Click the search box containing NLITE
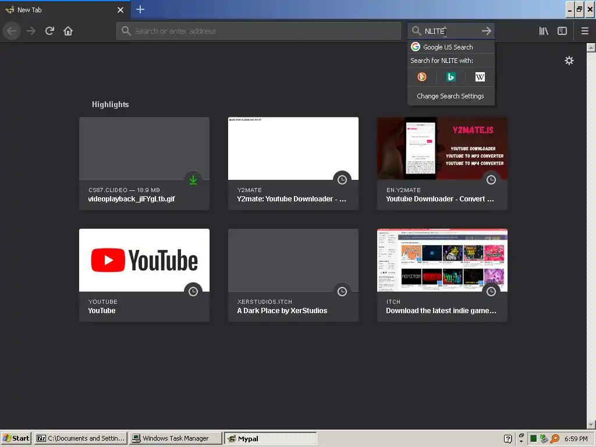This screenshot has height=447, width=596. point(451,31)
